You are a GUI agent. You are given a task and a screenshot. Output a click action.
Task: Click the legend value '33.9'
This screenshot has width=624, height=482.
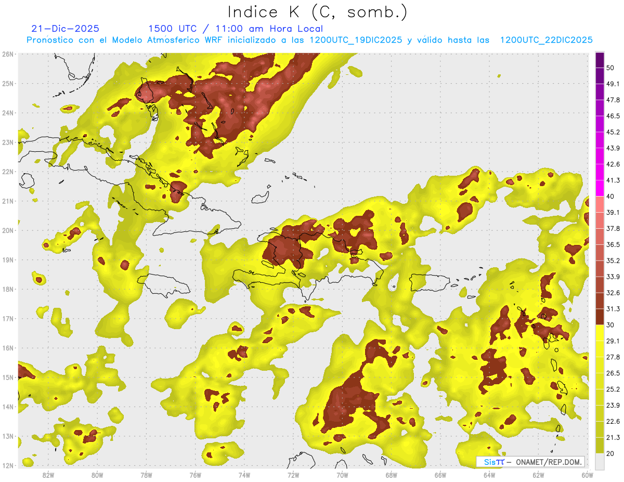[x=613, y=277]
